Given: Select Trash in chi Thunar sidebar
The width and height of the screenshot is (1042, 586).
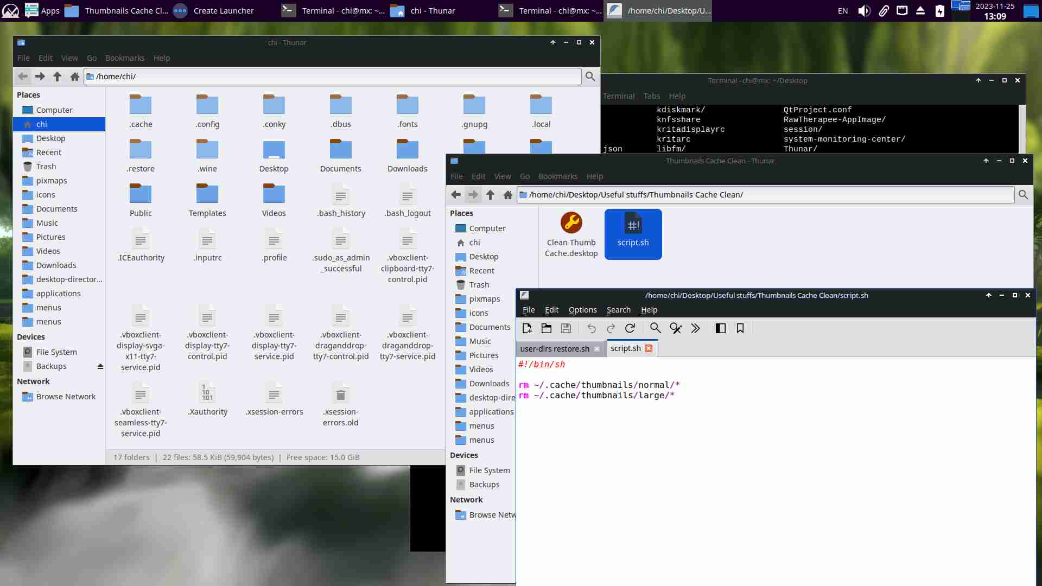Looking at the screenshot, I should point(46,167).
